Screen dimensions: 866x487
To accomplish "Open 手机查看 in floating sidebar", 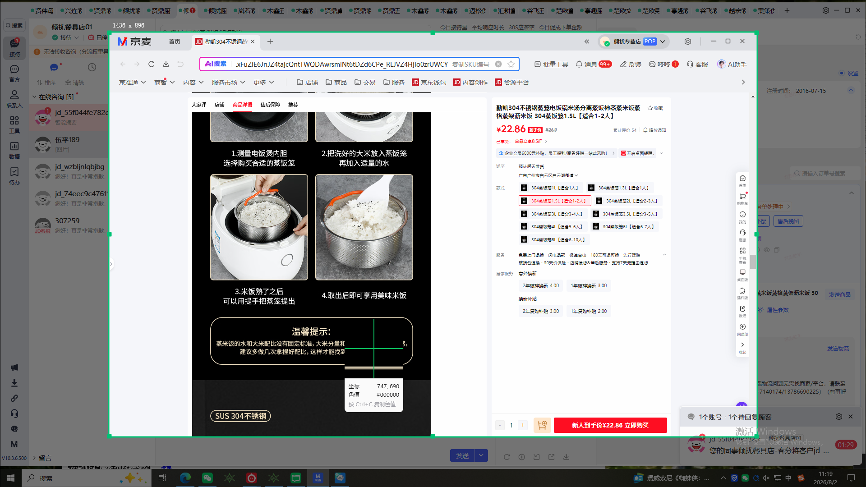I will point(742,255).
